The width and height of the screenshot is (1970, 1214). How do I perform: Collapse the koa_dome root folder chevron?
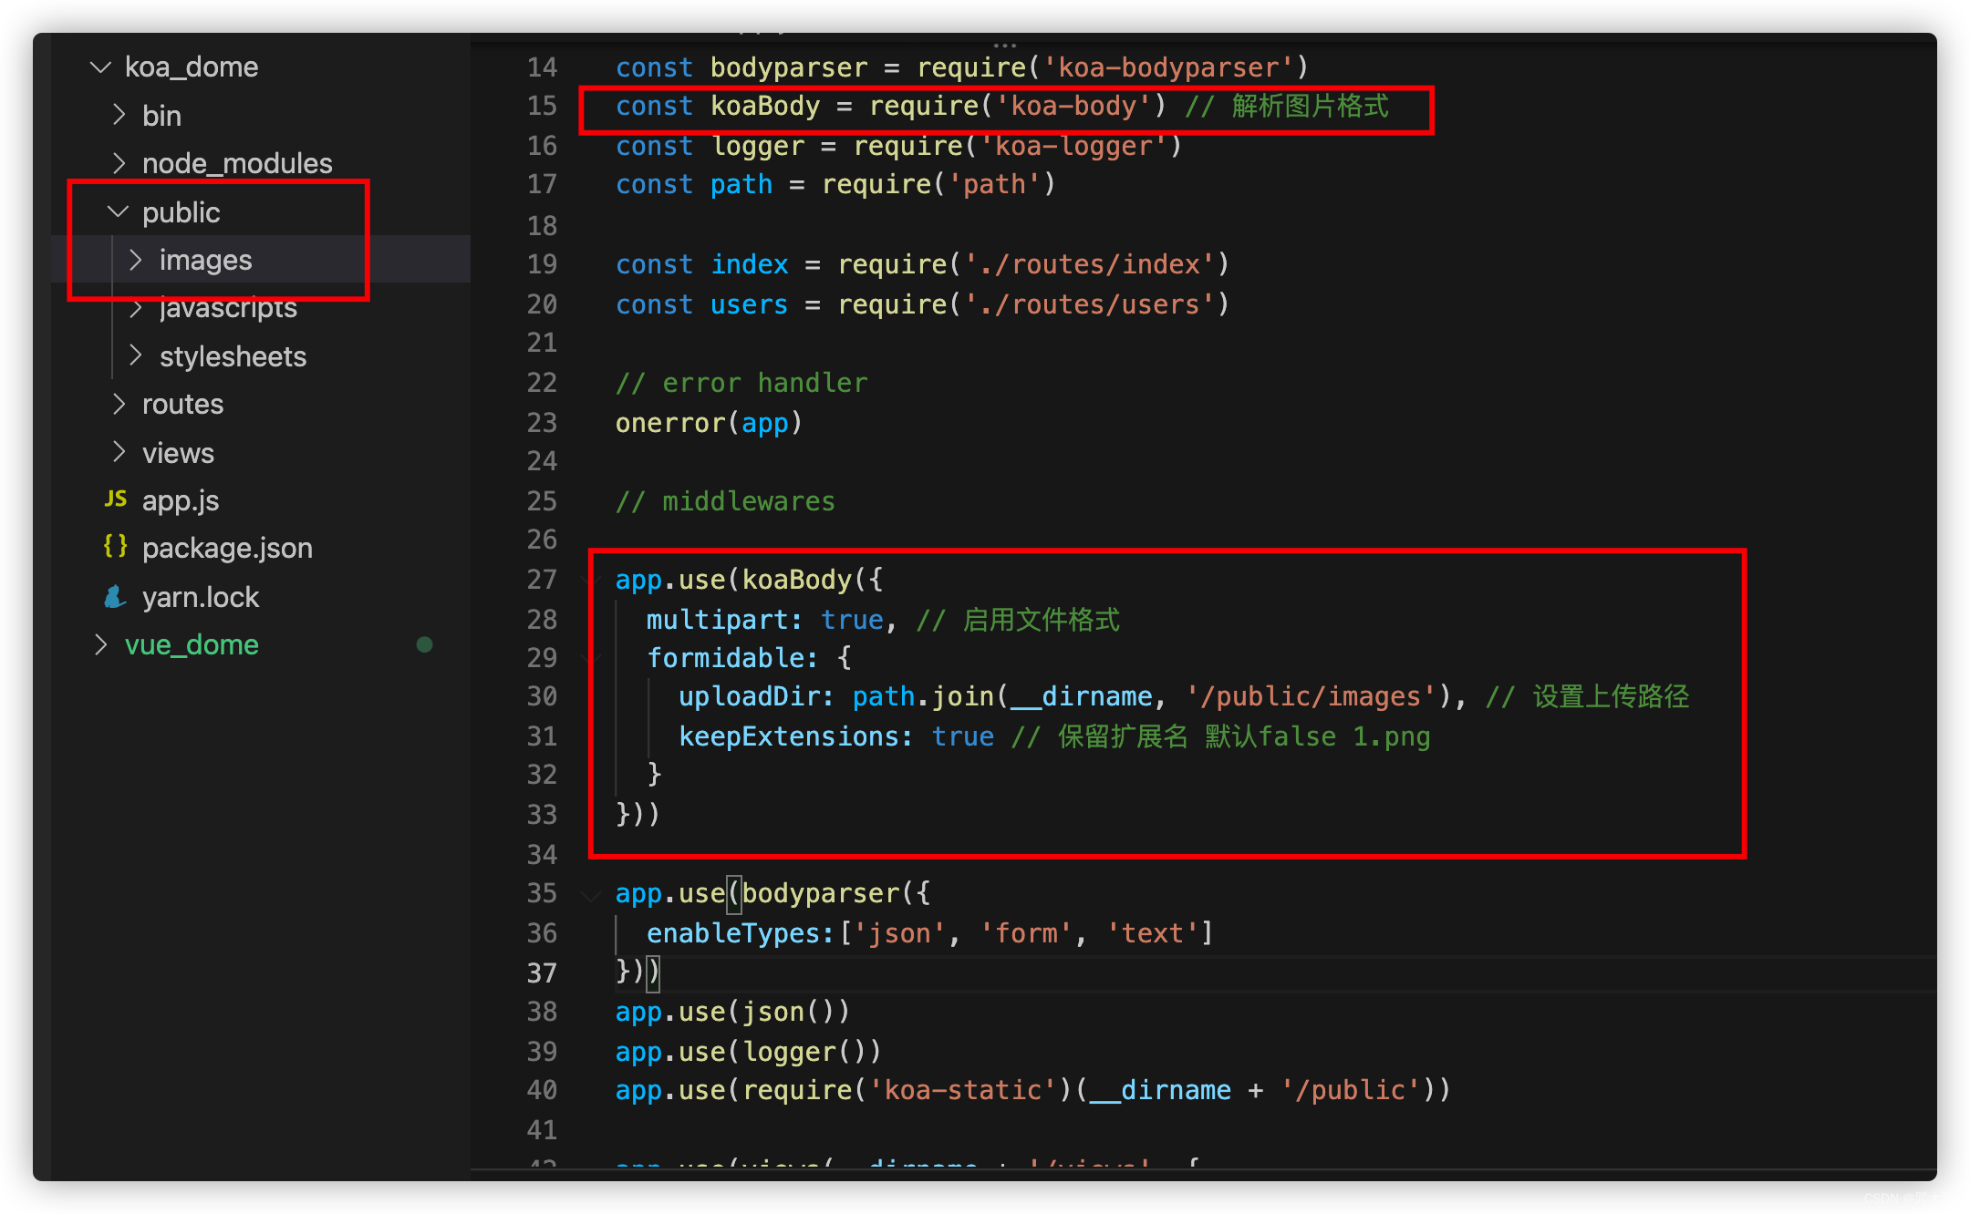(x=100, y=67)
